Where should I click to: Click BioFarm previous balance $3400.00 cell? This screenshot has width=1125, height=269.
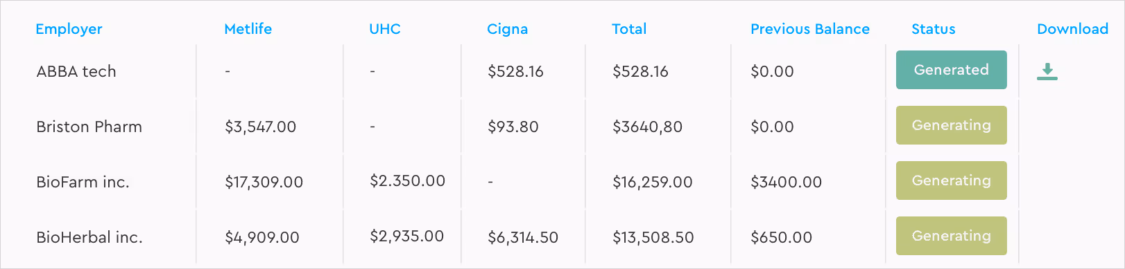pyautogui.click(x=786, y=182)
